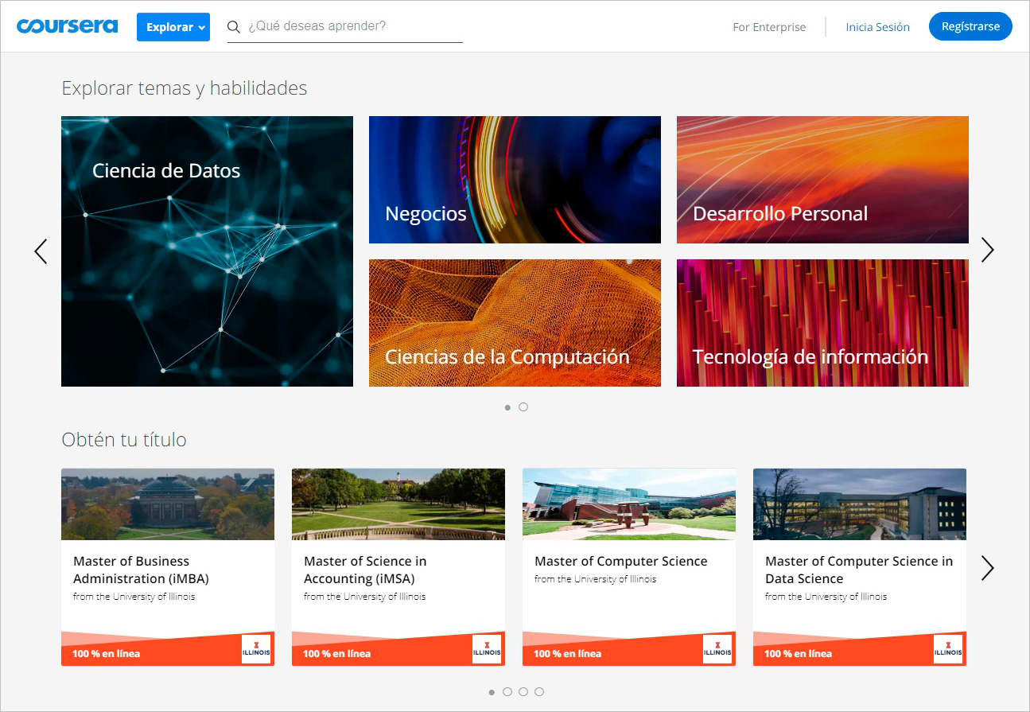Select second topics carousel page dot

coord(523,407)
